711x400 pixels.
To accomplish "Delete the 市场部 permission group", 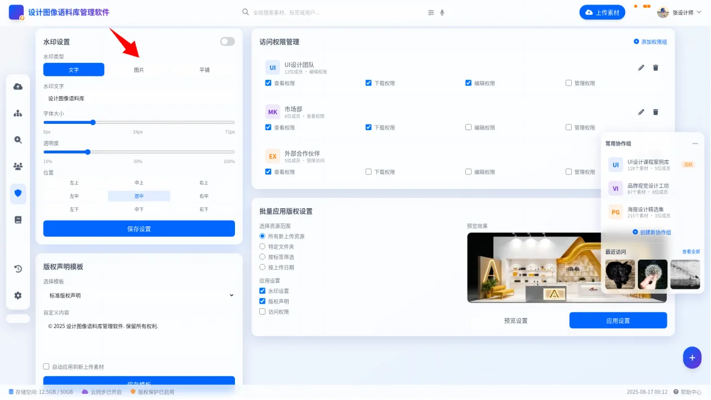I will coord(656,112).
